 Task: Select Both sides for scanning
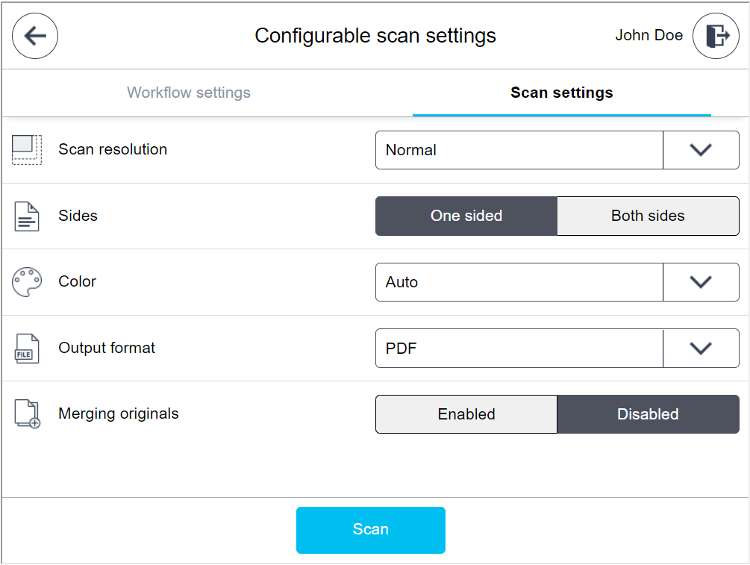coord(648,216)
